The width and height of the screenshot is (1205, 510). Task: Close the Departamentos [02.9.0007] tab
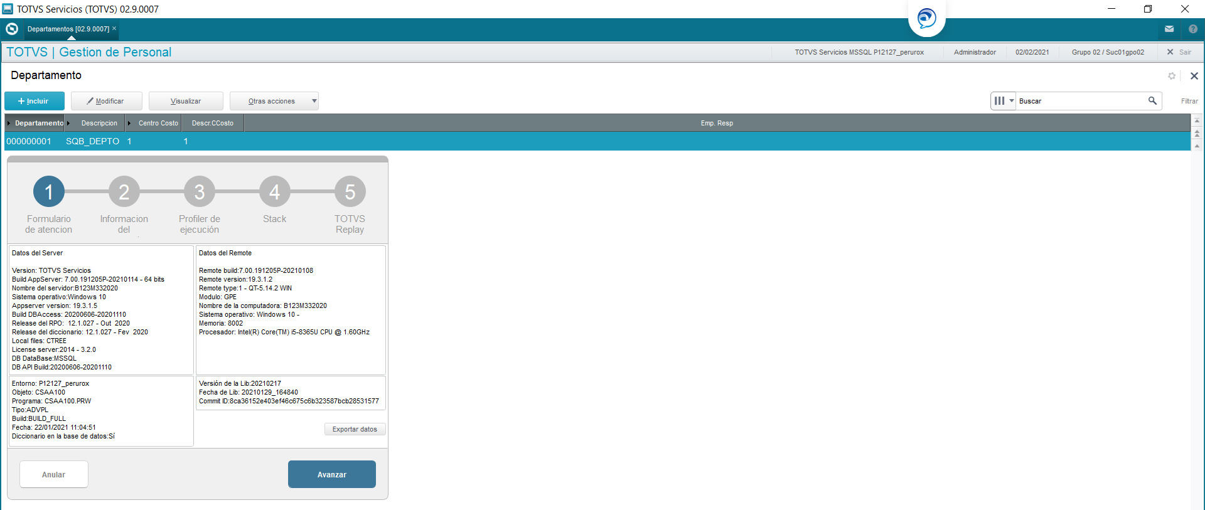114,28
